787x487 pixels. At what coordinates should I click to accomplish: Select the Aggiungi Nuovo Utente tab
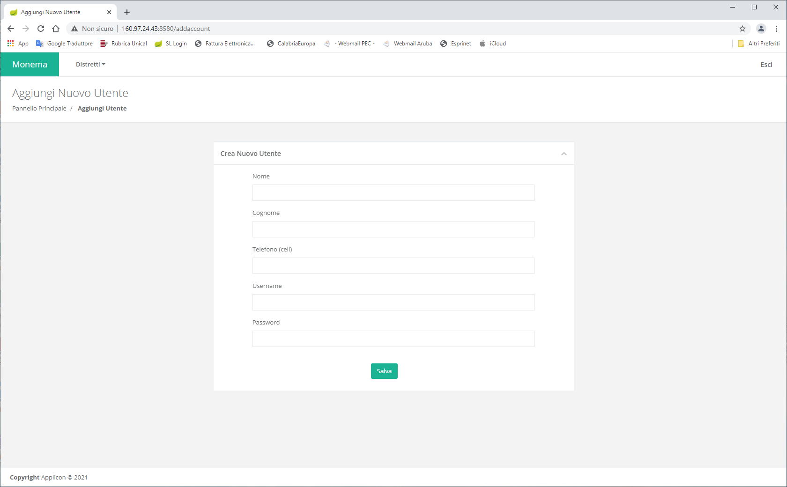tap(56, 12)
